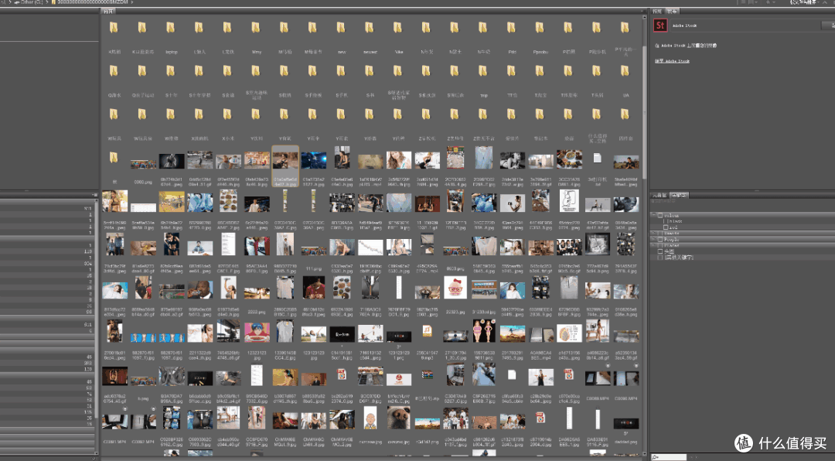Open the "Nike" folder
The width and height of the screenshot is (835, 461).
point(398,28)
